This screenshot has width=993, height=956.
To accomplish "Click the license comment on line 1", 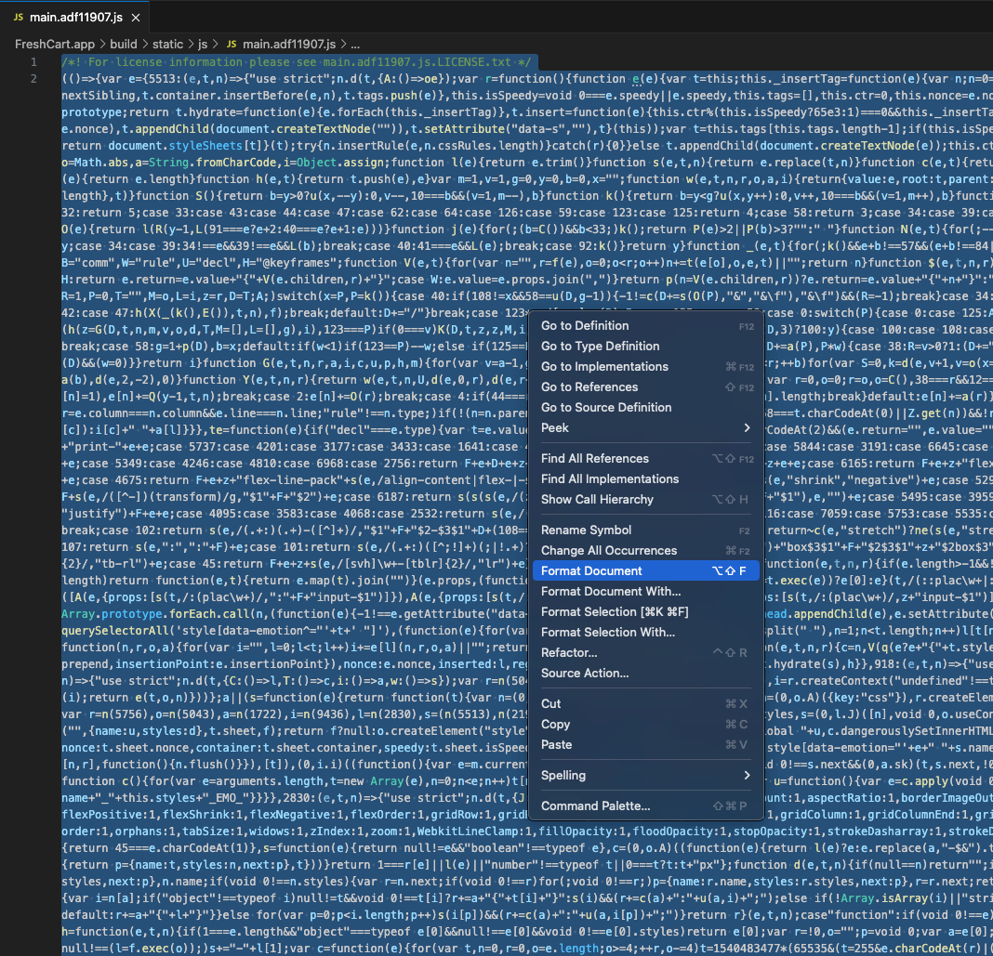I will tap(297, 62).
